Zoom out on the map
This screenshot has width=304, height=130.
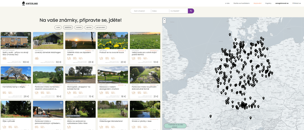[164, 22]
